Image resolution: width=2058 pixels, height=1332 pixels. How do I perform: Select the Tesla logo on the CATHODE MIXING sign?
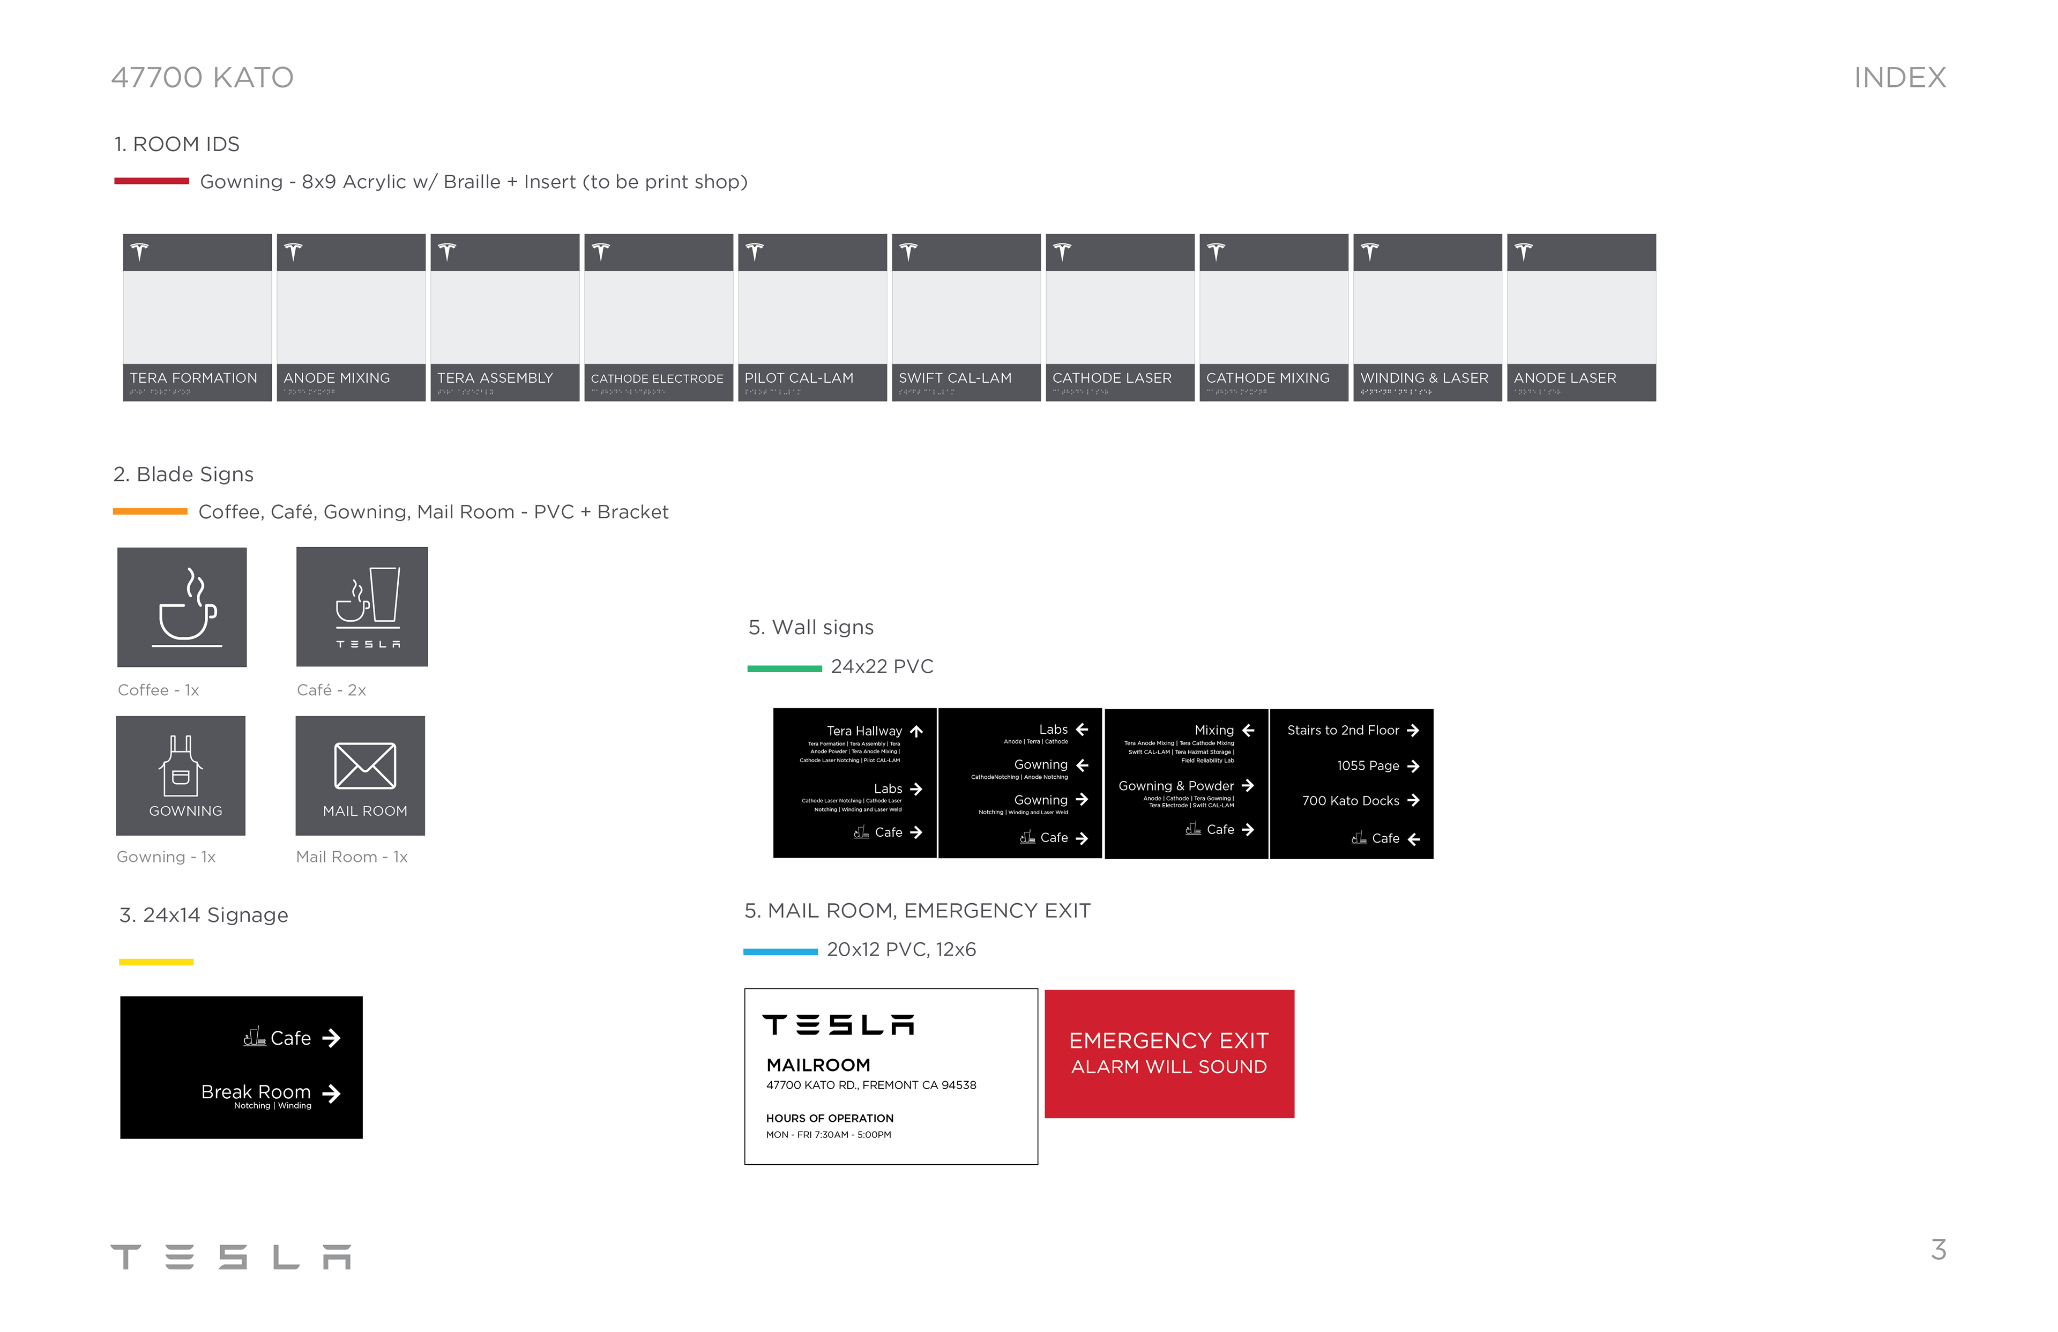tap(1216, 252)
